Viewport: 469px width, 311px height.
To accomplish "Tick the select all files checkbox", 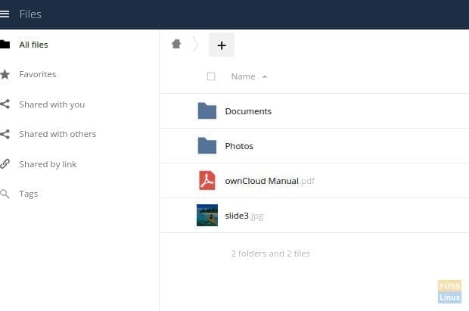I will tap(211, 76).
